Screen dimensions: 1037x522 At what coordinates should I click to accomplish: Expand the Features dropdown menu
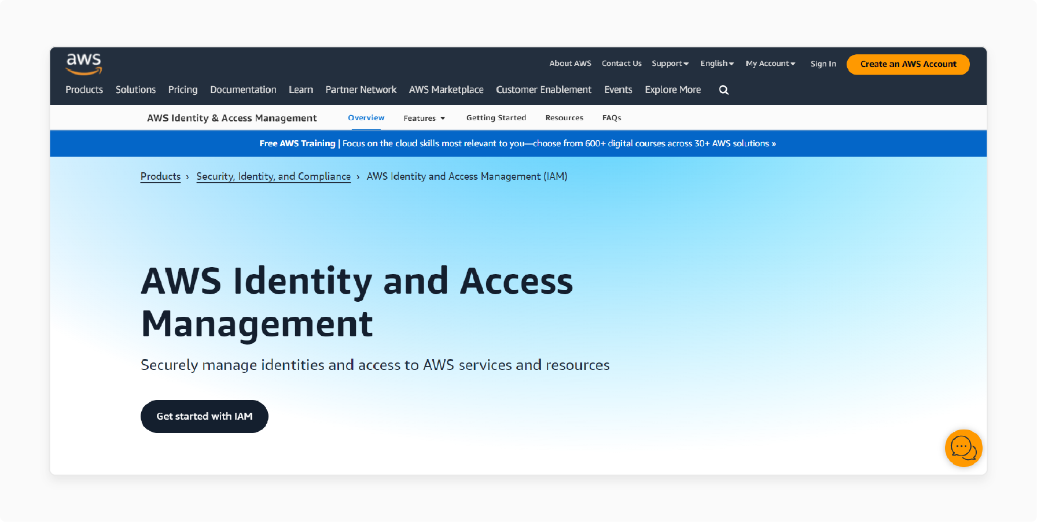[424, 118]
